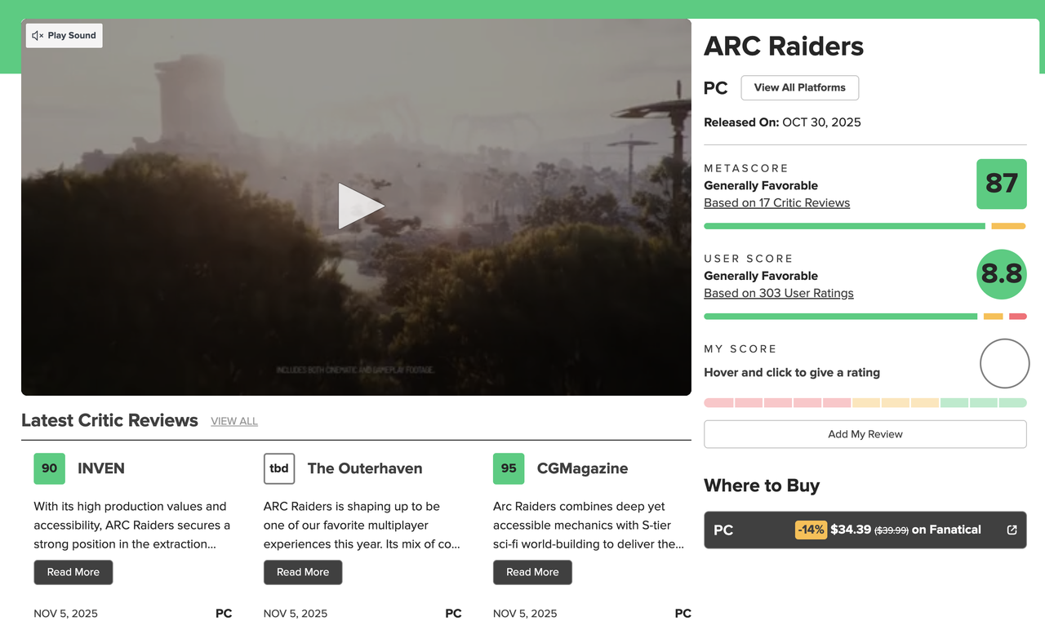The height and width of the screenshot is (643, 1045).
Task: Click the empty My Score circle
Action: [1004, 364]
